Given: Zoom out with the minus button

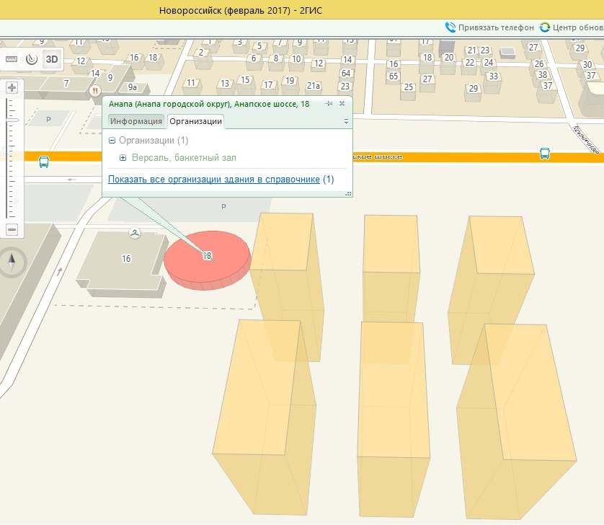Looking at the screenshot, I should click(12, 230).
